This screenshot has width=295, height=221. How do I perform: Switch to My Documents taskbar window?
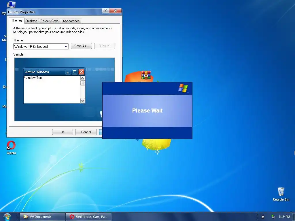[43, 217]
